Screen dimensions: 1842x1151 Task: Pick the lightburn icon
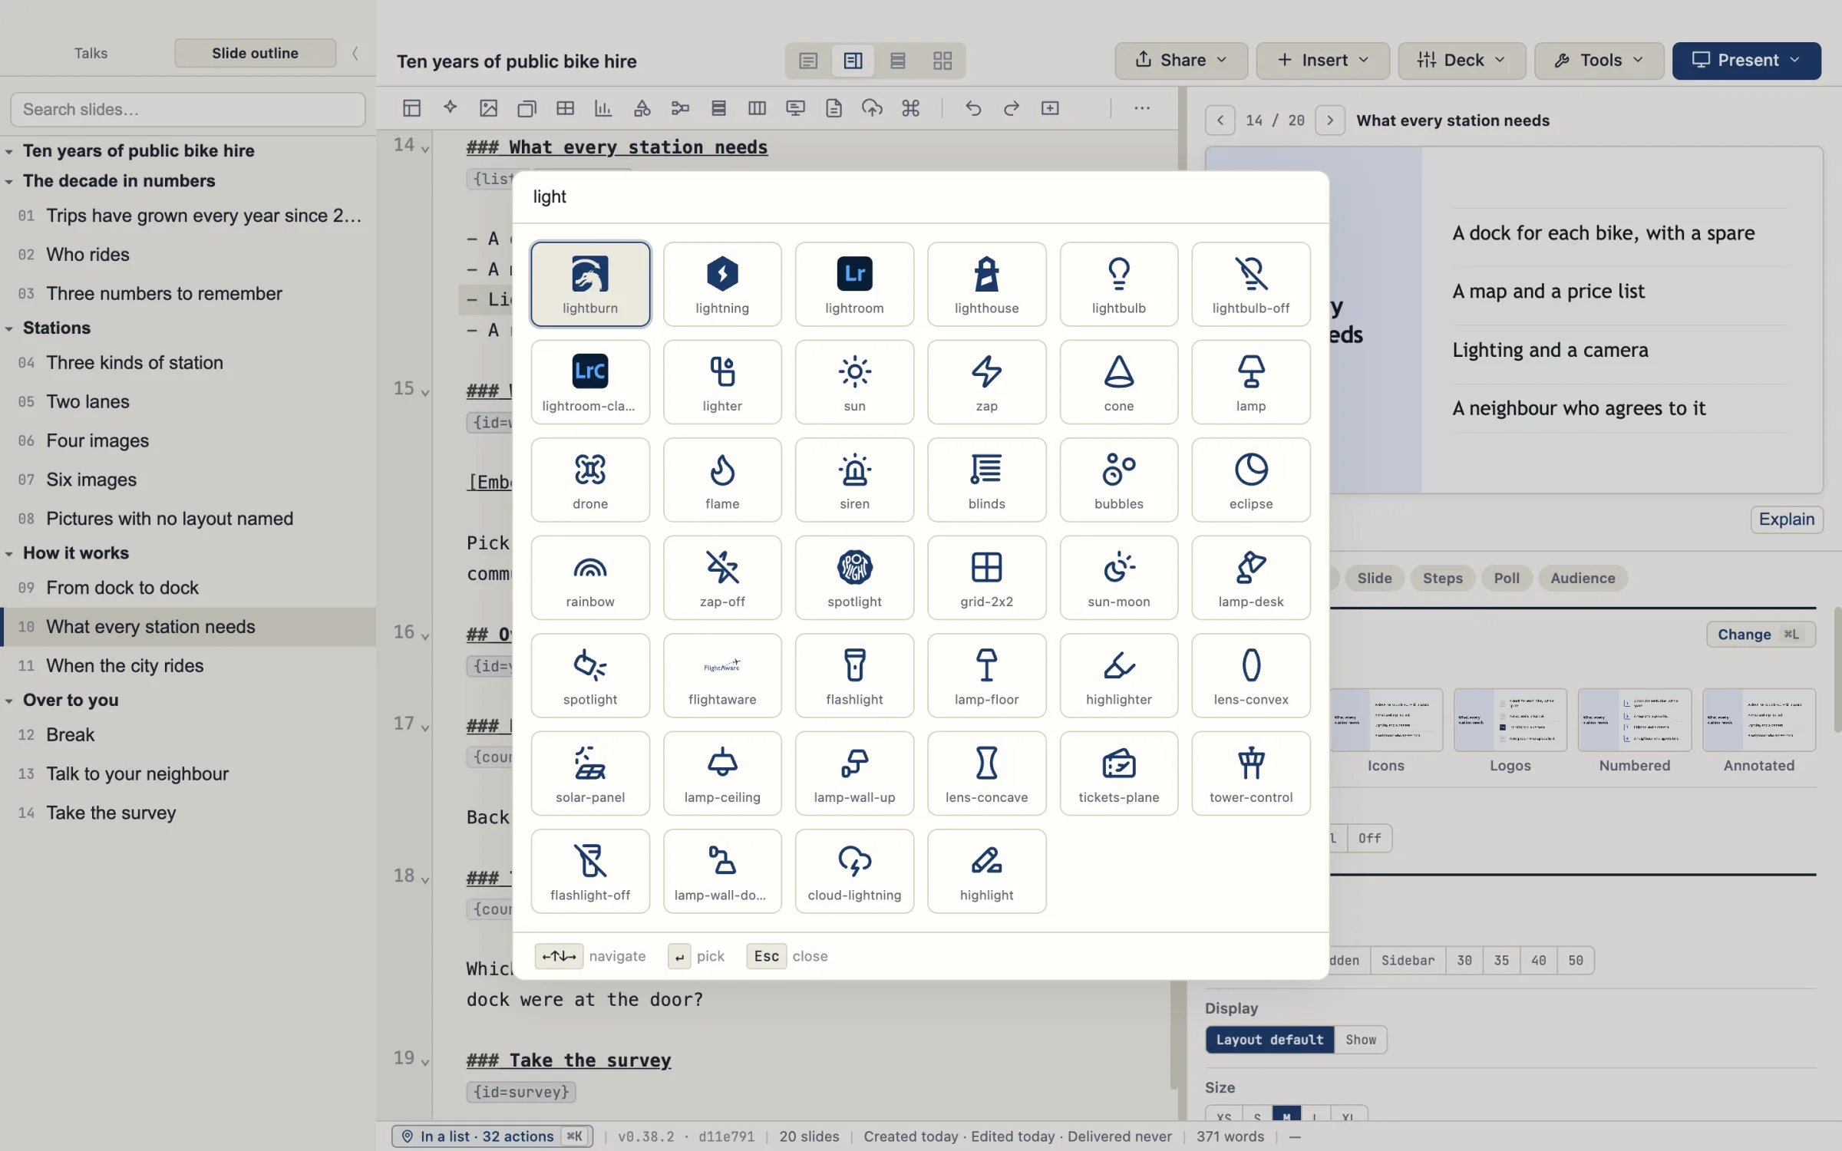click(589, 284)
